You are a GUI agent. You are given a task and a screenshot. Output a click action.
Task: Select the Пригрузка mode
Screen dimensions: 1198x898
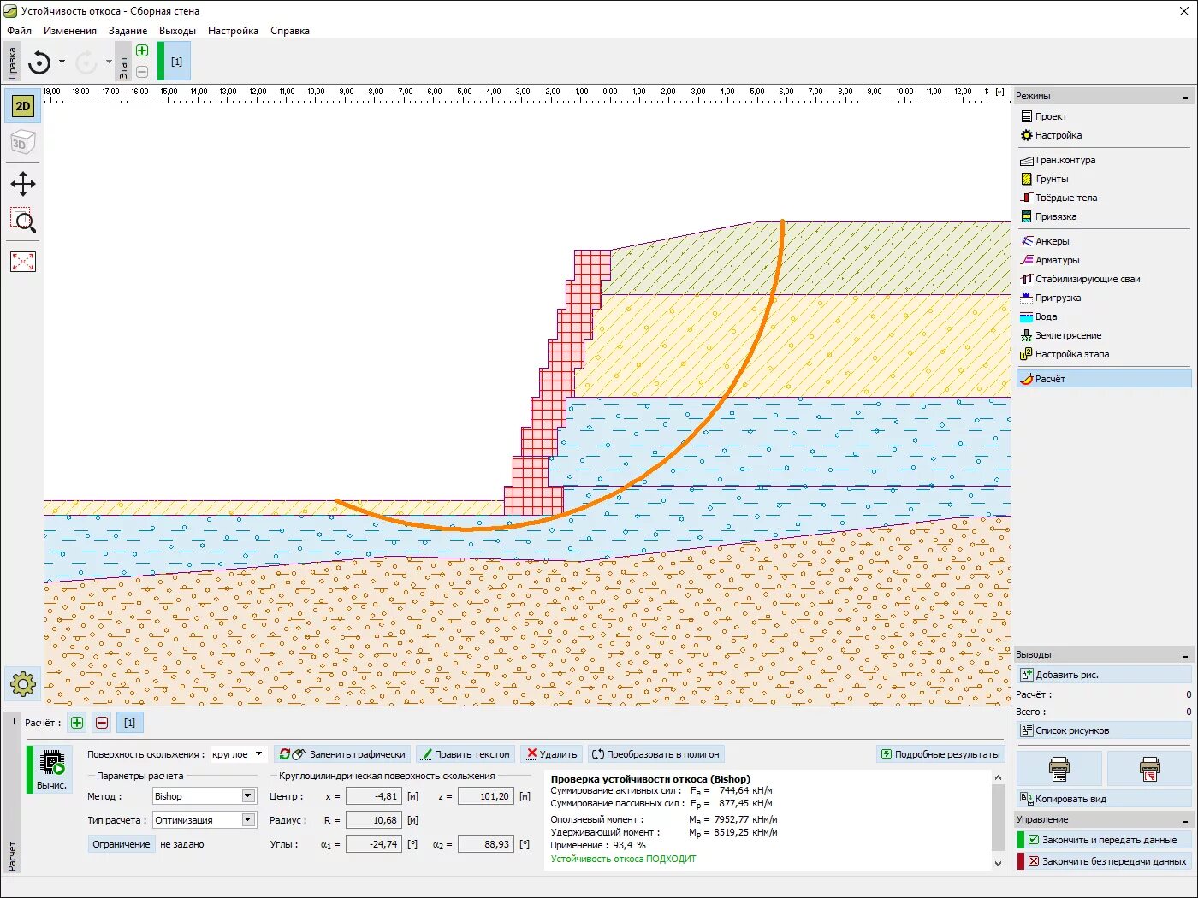[x=1104, y=298]
